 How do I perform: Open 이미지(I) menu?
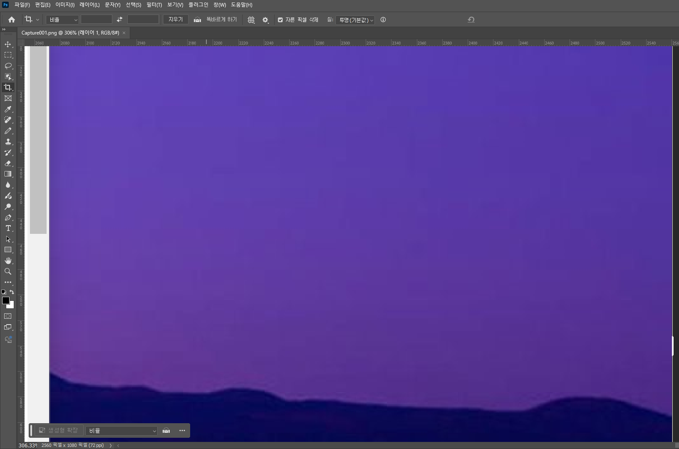[x=65, y=5]
